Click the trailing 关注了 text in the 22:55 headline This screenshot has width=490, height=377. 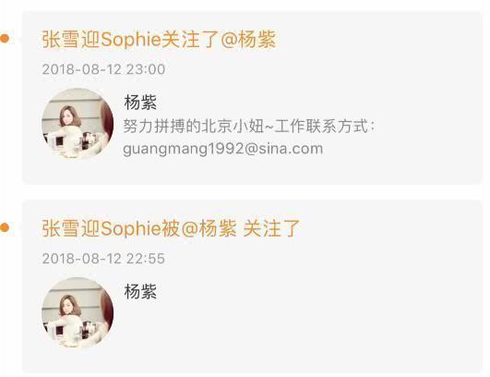coord(271,228)
